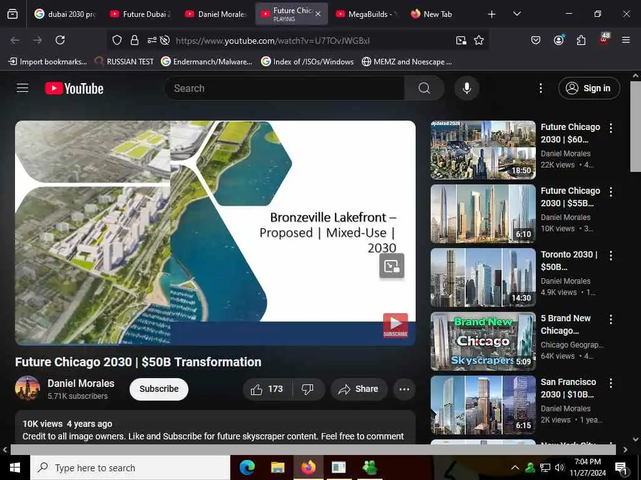Open the volume speaker tray icon
The image size is (641, 480).
click(x=560, y=467)
